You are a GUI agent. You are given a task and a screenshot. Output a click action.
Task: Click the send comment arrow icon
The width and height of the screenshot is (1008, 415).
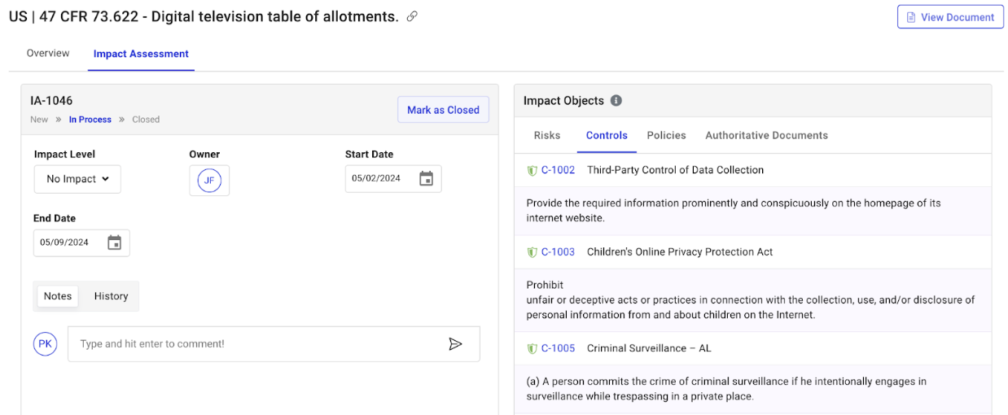click(455, 344)
